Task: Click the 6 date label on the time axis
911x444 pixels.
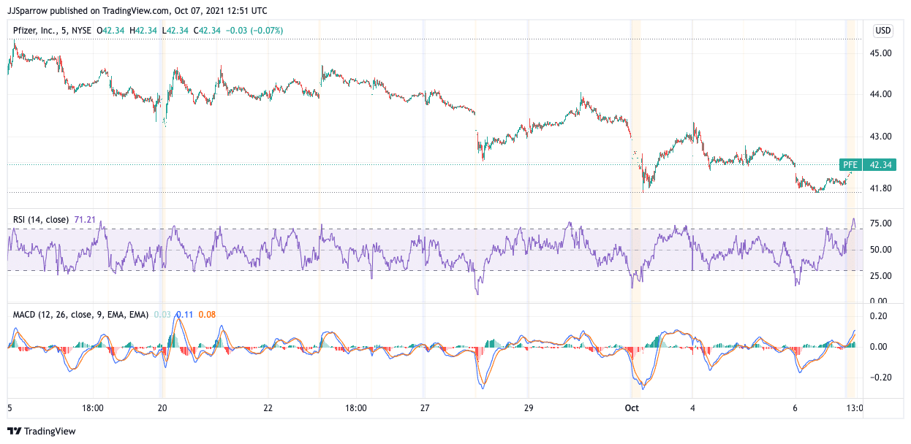Action: point(796,408)
